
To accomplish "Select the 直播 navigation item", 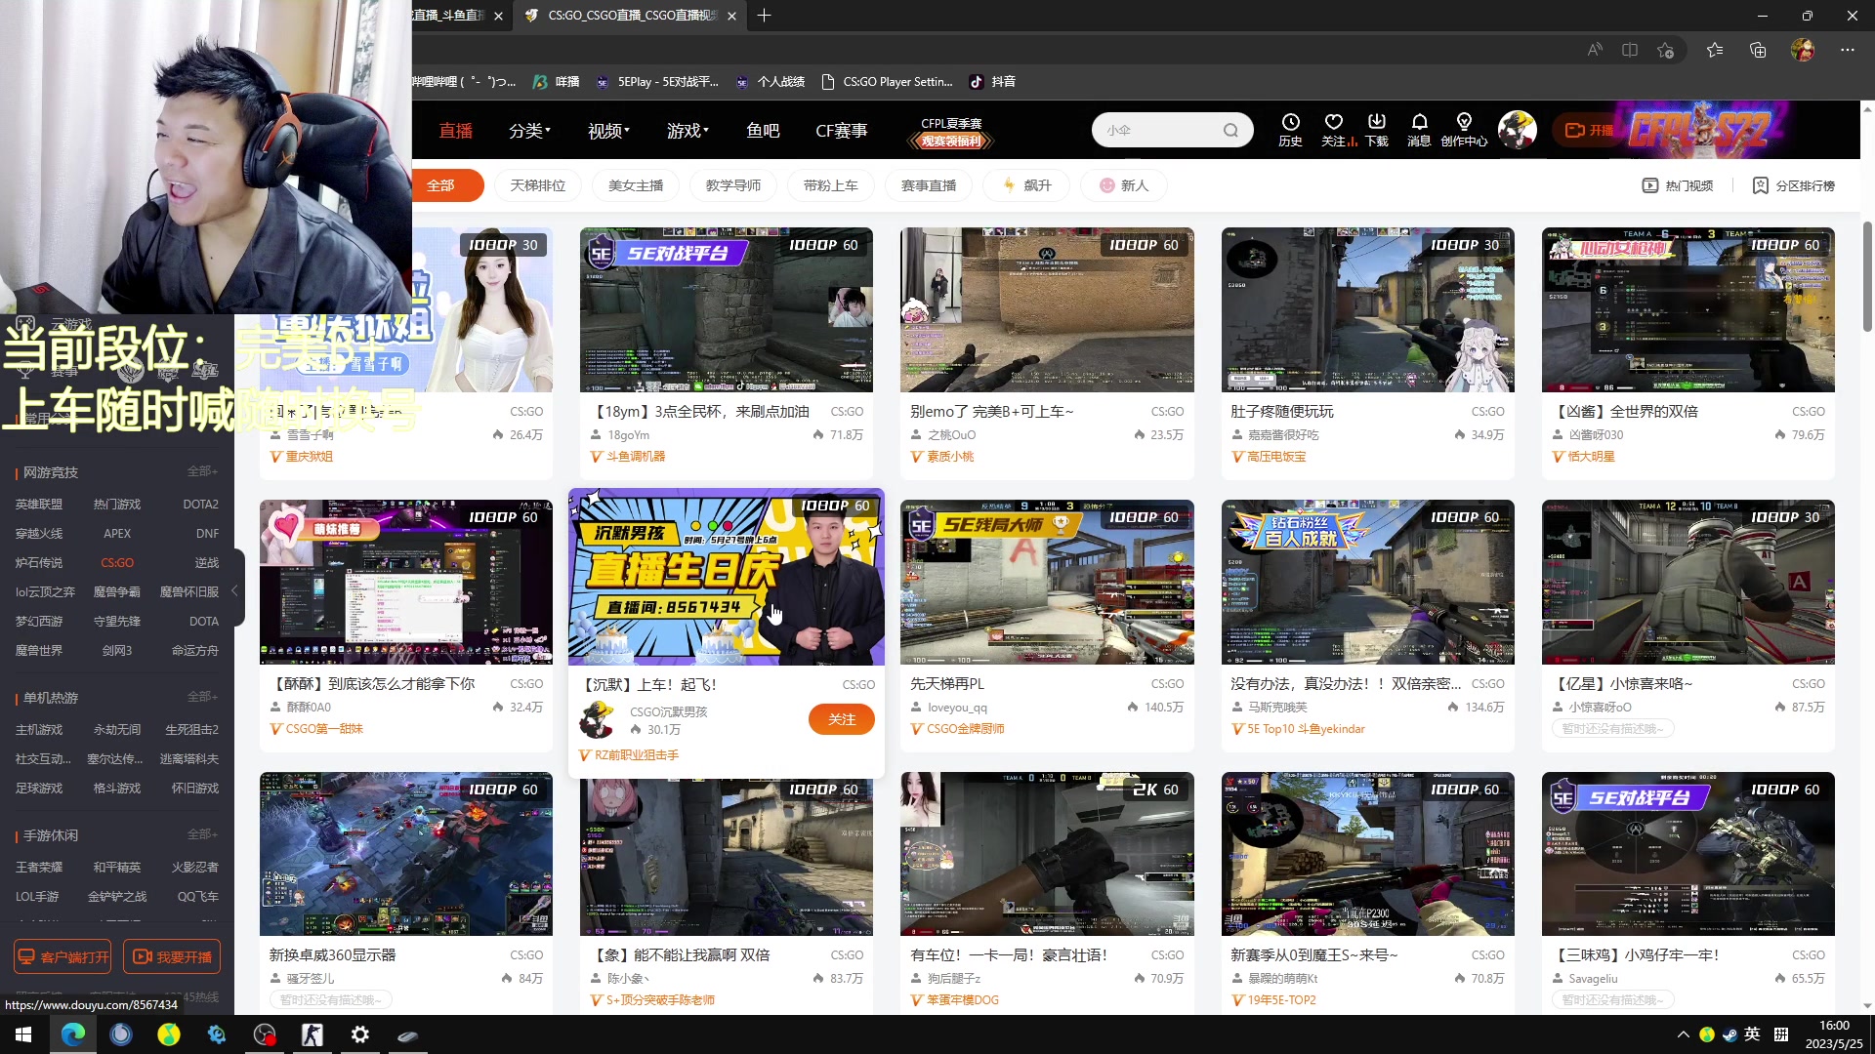I will [x=455, y=130].
